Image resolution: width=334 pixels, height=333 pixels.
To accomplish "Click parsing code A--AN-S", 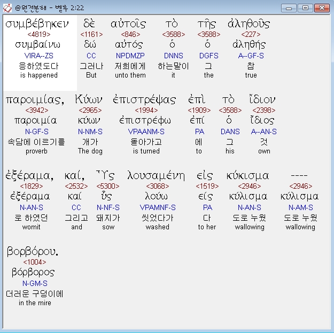I will tap(263, 131).
